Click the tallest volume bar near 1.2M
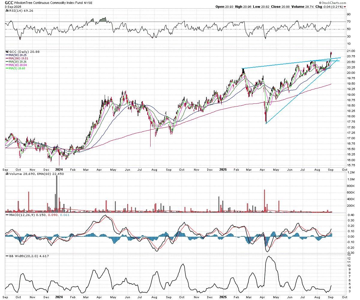 [x=56, y=194]
